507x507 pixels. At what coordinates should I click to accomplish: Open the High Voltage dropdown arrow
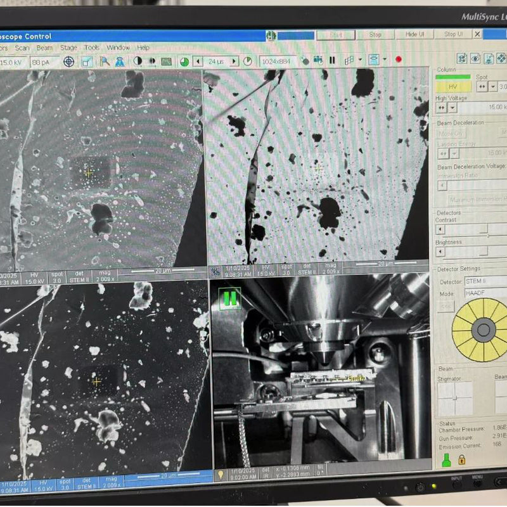pos(452,108)
